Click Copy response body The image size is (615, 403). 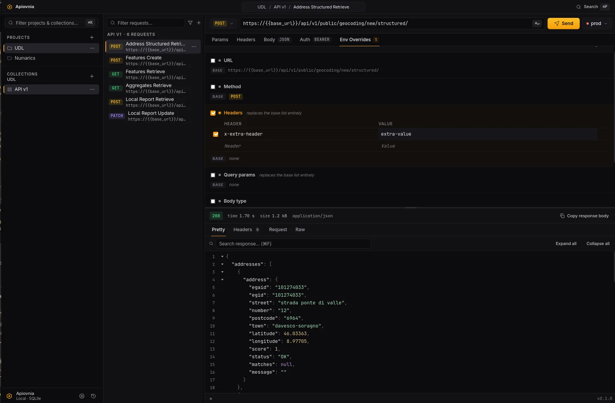(585, 216)
